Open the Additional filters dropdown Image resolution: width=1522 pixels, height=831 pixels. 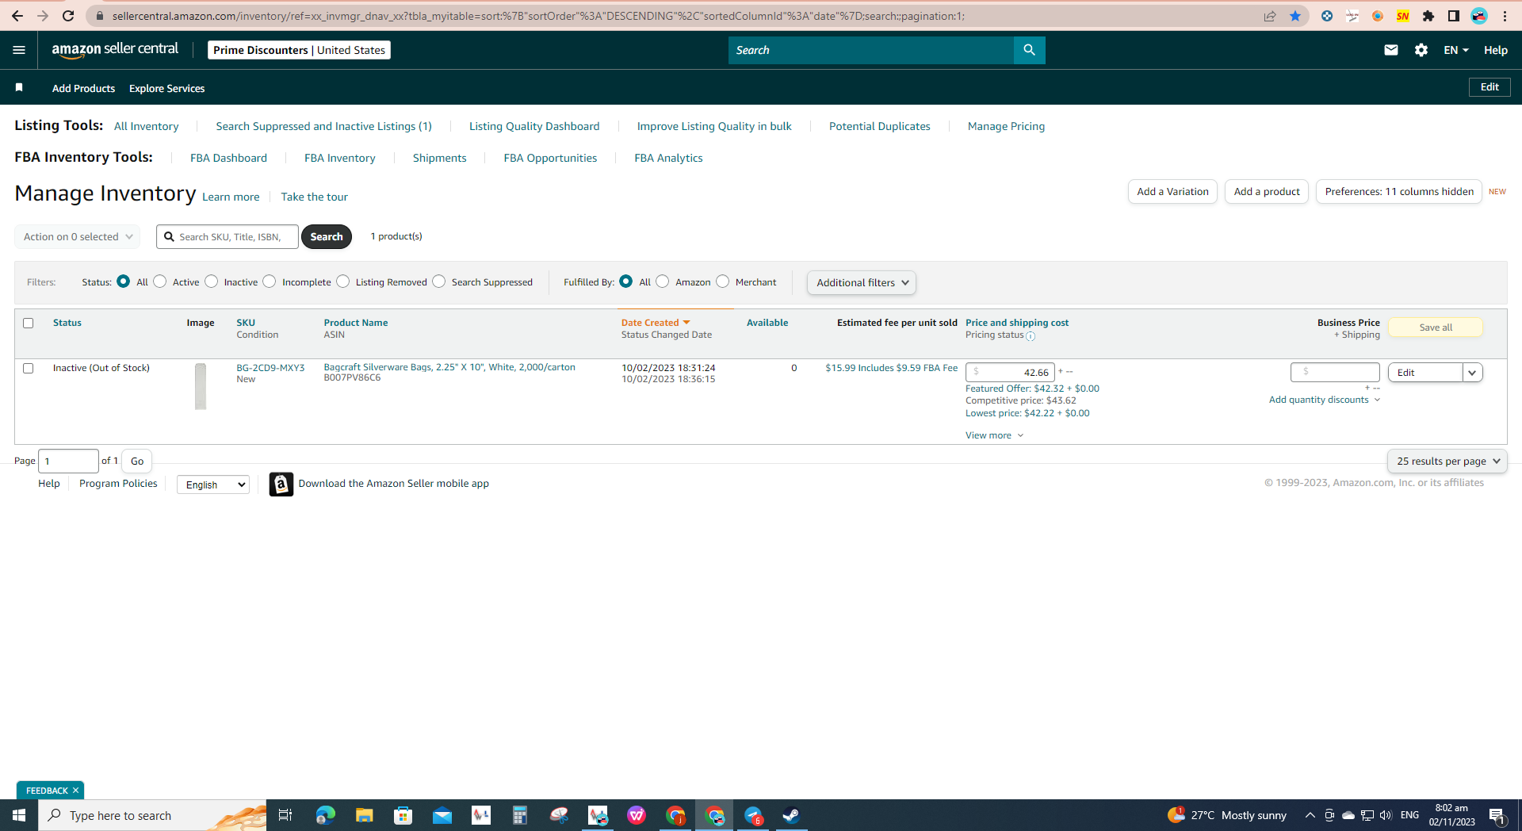pyautogui.click(x=862, y=283)
